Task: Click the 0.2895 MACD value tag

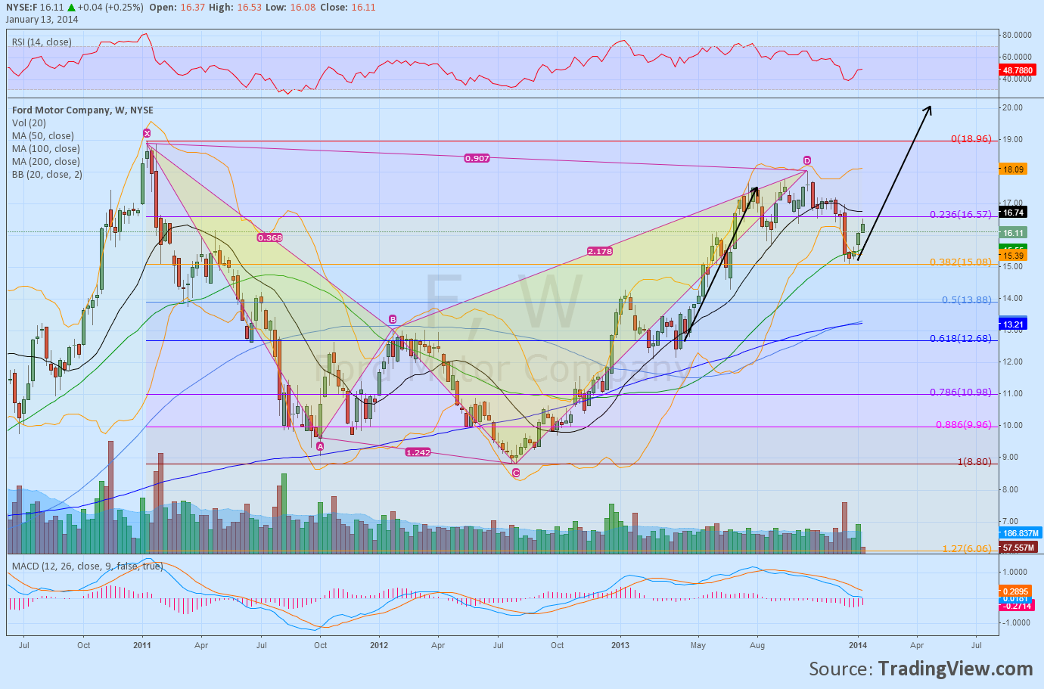Action: pyautogui.click(x=1015, y=591)
